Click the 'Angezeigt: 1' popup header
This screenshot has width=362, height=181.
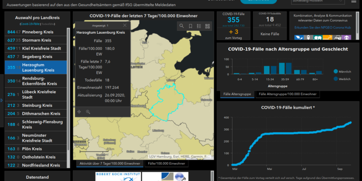click(x=100, y=26)
